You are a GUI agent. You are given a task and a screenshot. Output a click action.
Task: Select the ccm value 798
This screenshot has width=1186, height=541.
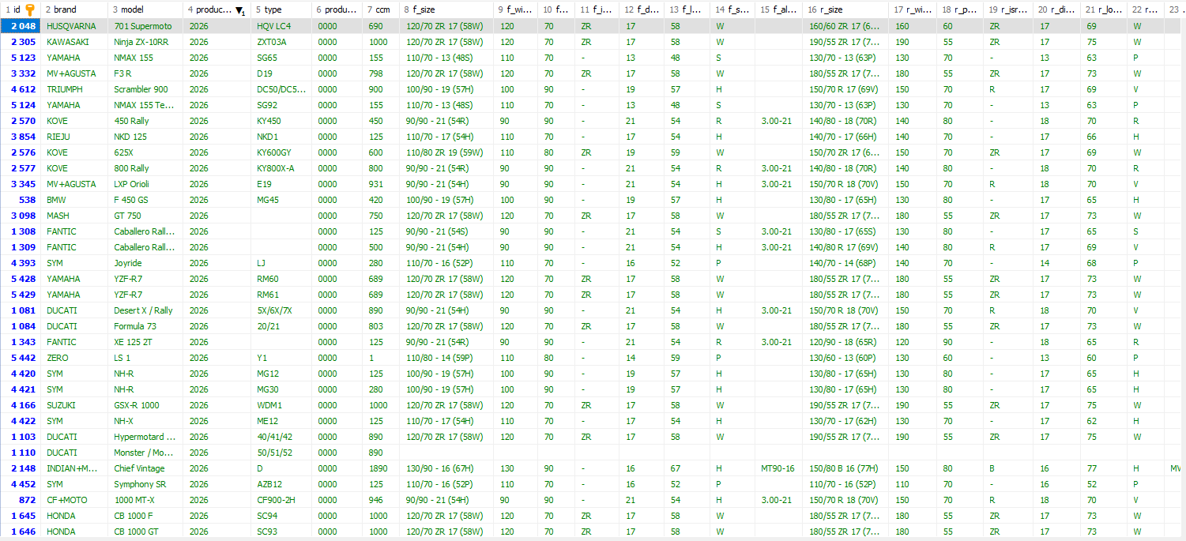coord(381,73)
